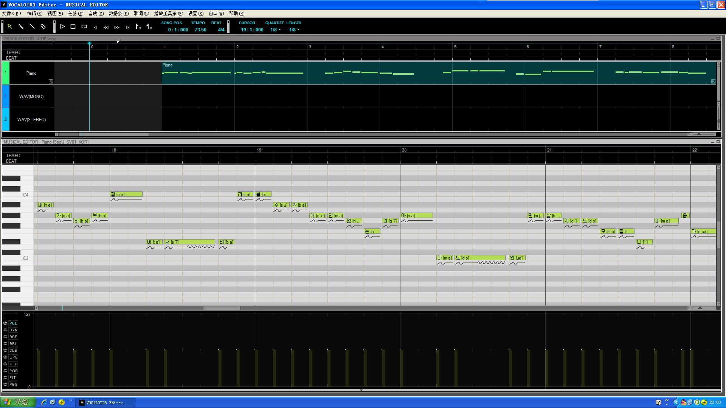Toggle loop repeat playback
Viewport: 726px width, 408px height.
pyautogui.click(x=84, y=26)
